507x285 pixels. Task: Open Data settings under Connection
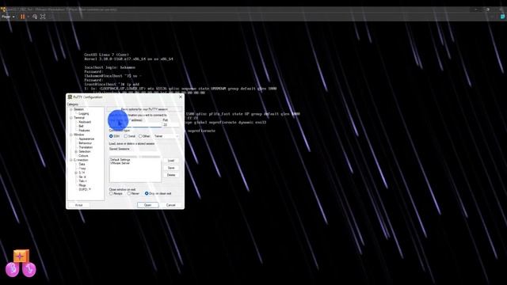[x=82, y=164]
